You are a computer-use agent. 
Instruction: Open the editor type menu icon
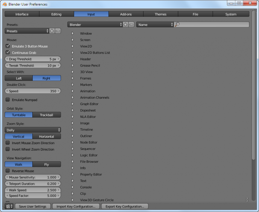click(x=9, y=206)
